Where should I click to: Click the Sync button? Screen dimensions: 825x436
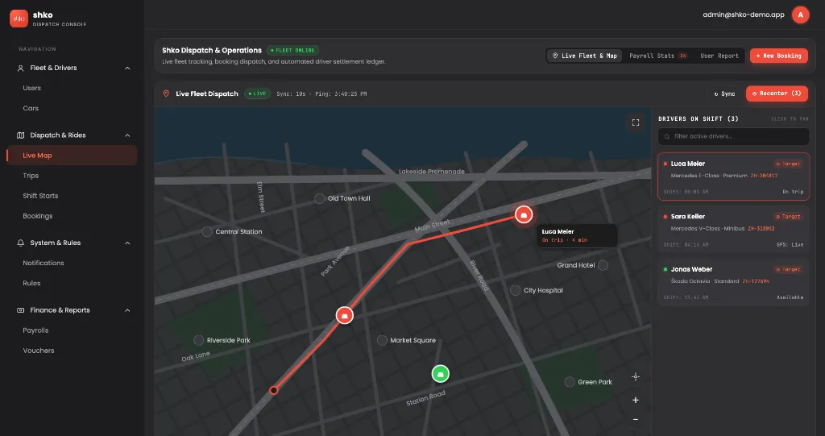[x=724, y=93]
